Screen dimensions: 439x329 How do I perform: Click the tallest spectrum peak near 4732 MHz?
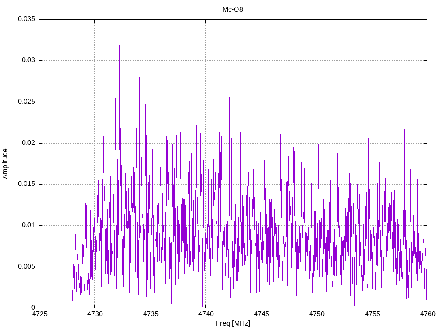119,46
